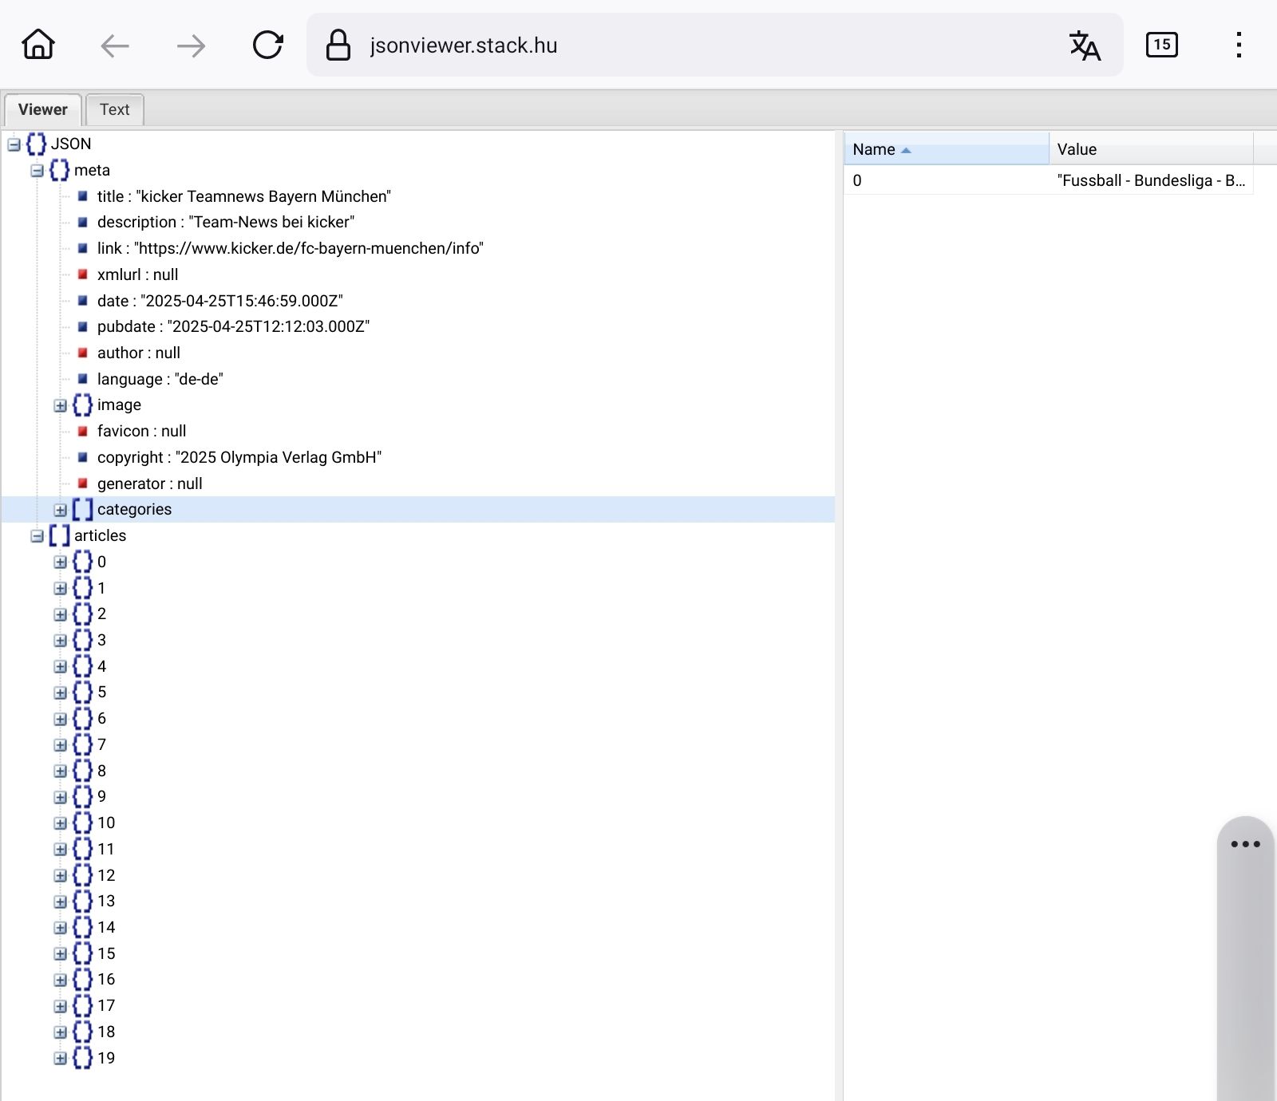The width and height of the screenshot is (1277, 1101).
Task: Collapse the meta object node
Action: tap(37, 171)
